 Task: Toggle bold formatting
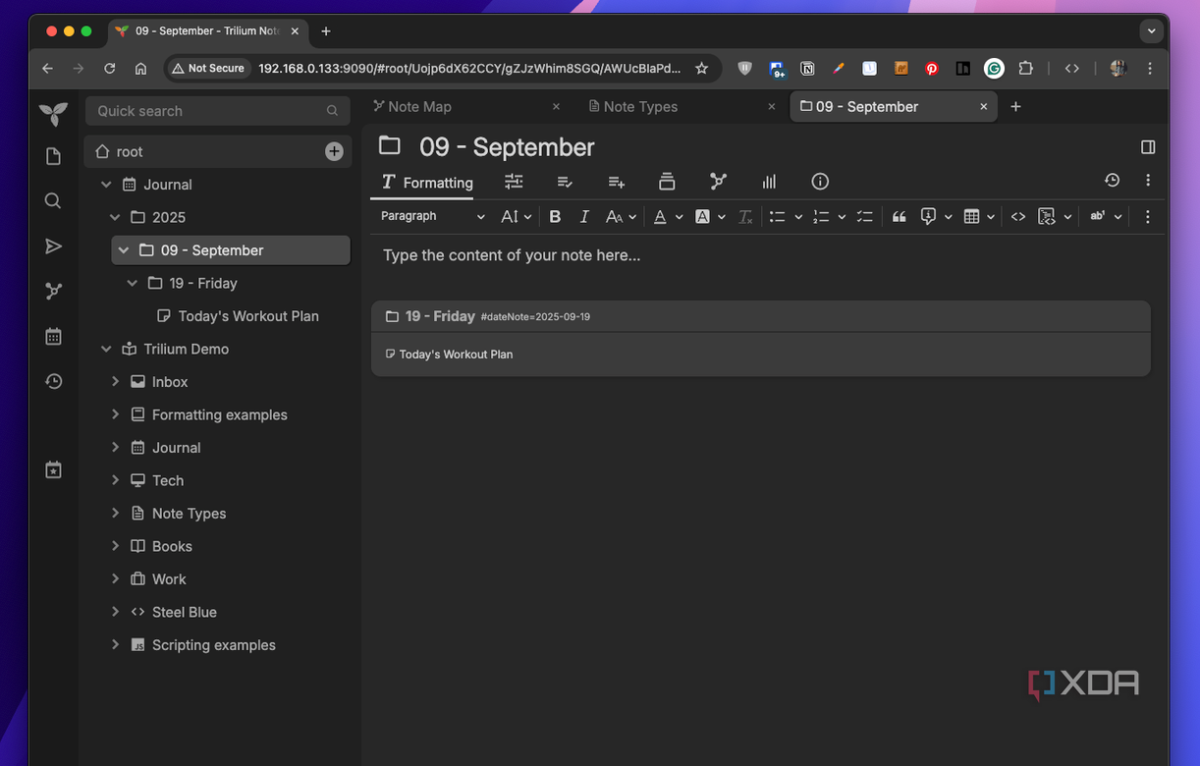pos(555,217)
